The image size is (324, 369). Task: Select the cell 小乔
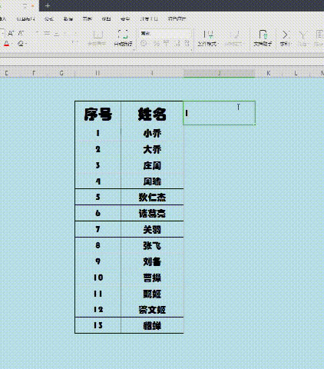point(152,133)
